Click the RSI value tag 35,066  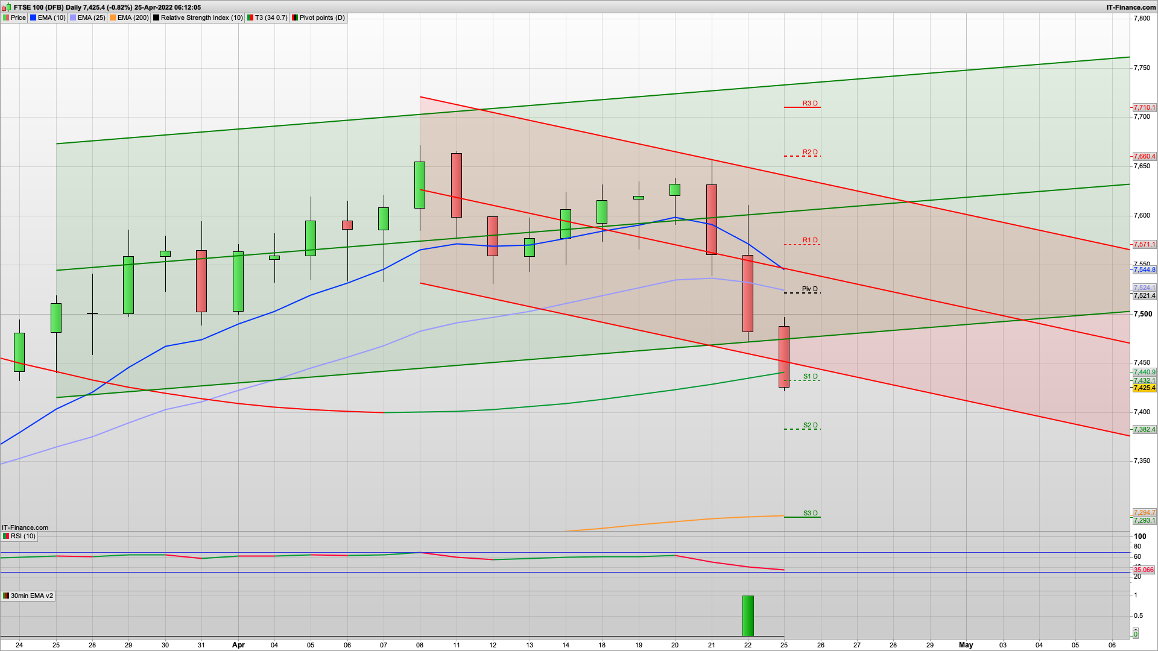pos(1144,570)
